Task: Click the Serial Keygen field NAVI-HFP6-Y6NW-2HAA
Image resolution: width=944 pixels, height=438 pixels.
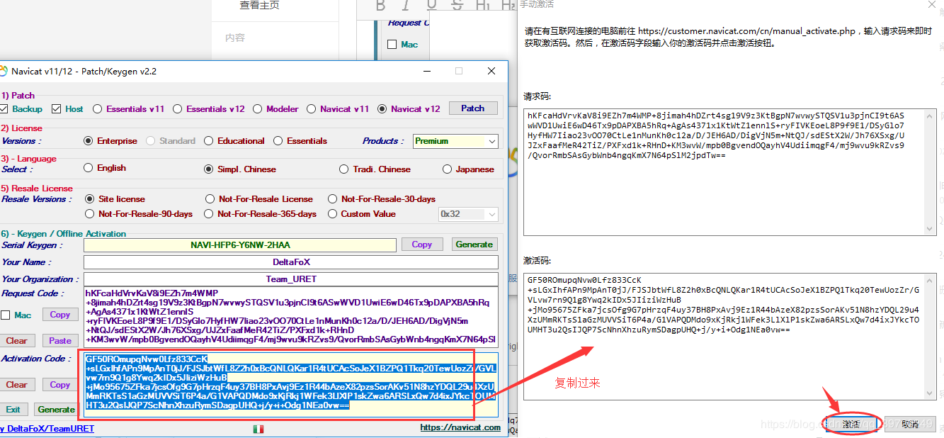Action: point(240,245)
